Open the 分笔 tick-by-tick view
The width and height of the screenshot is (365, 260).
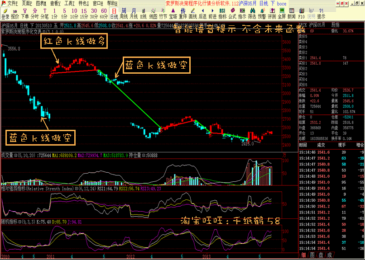coord(44,14)
